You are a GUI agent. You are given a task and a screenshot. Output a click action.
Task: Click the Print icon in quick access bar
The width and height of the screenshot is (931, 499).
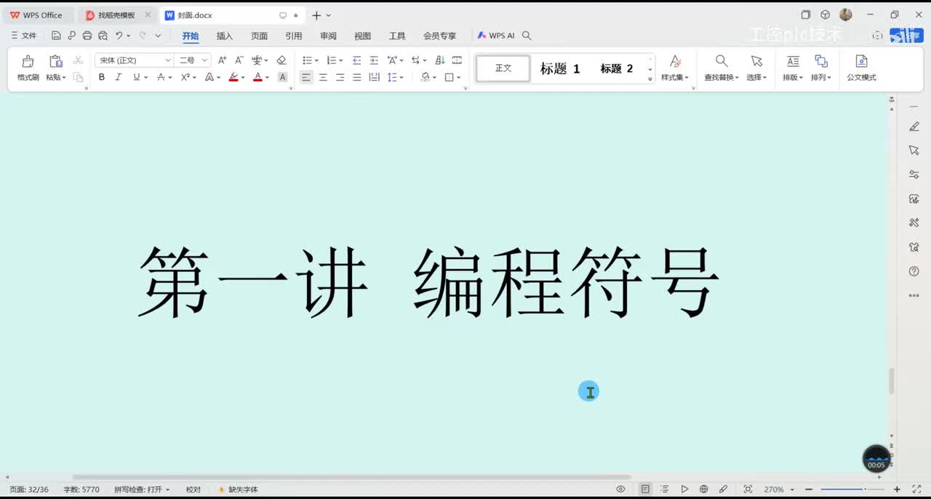pos(87,36)
